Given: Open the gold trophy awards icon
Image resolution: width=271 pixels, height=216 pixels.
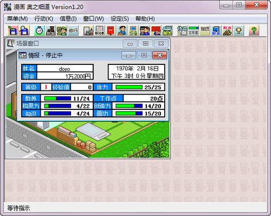Looking at the screenshot, I should click(x=238, y=30).
